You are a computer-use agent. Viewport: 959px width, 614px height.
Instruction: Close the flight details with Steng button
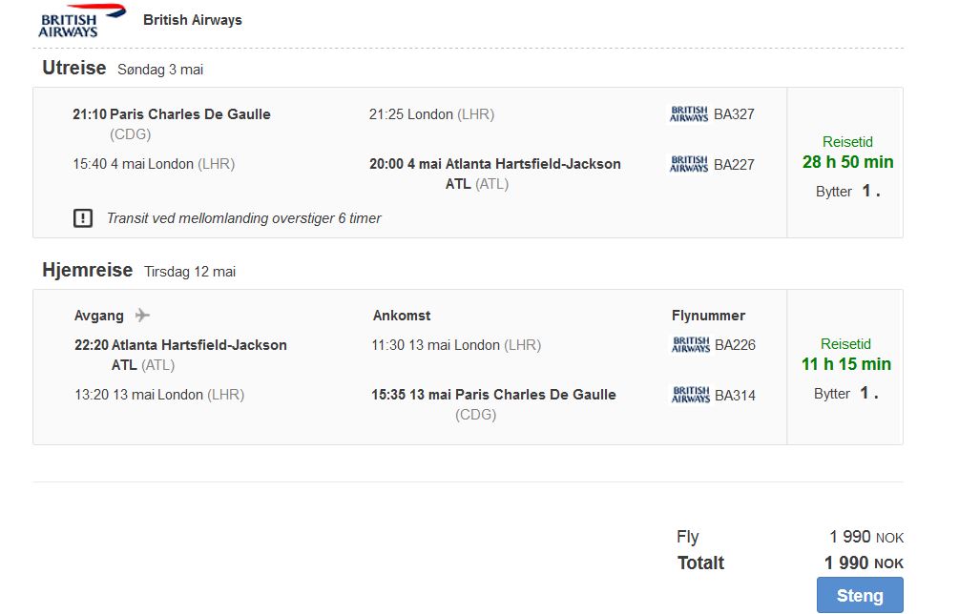[x=860, y=595]
